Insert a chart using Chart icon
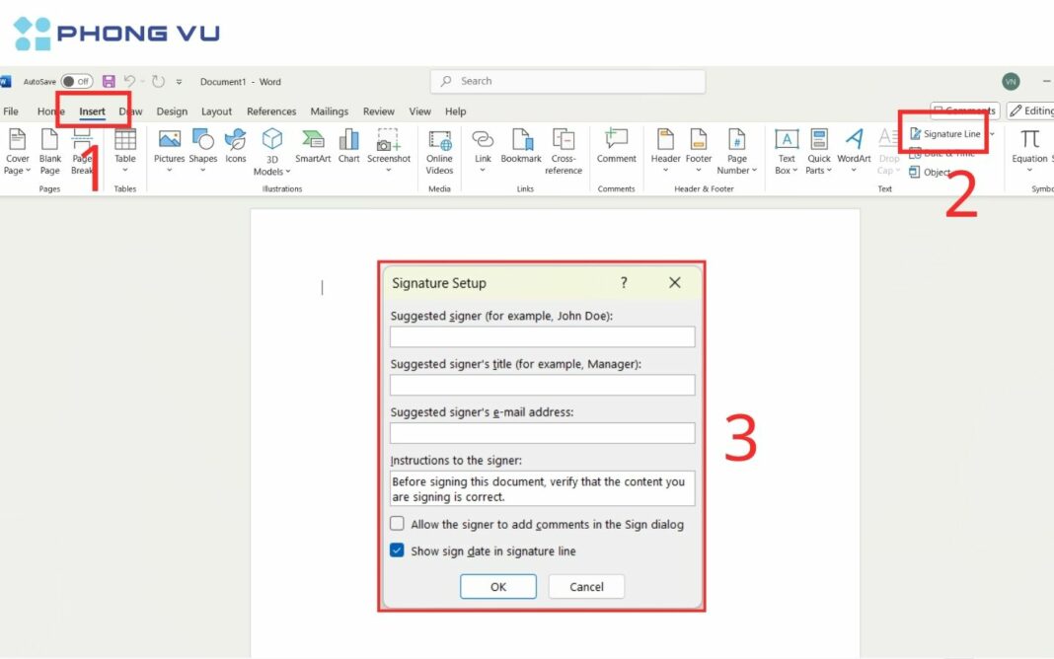The width and height of the screenshot is (1054, 659). 349,146
